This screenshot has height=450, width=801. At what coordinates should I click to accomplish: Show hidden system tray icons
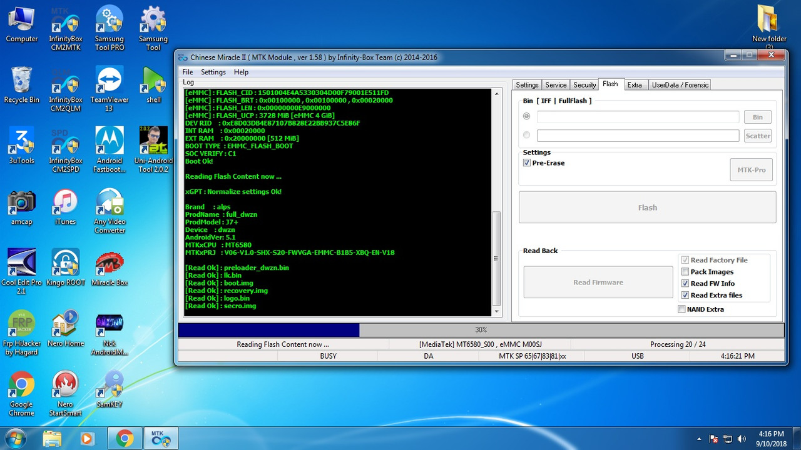700,439
